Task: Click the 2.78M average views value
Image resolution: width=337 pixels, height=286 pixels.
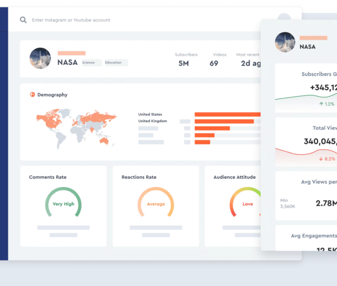Action: 326,203
